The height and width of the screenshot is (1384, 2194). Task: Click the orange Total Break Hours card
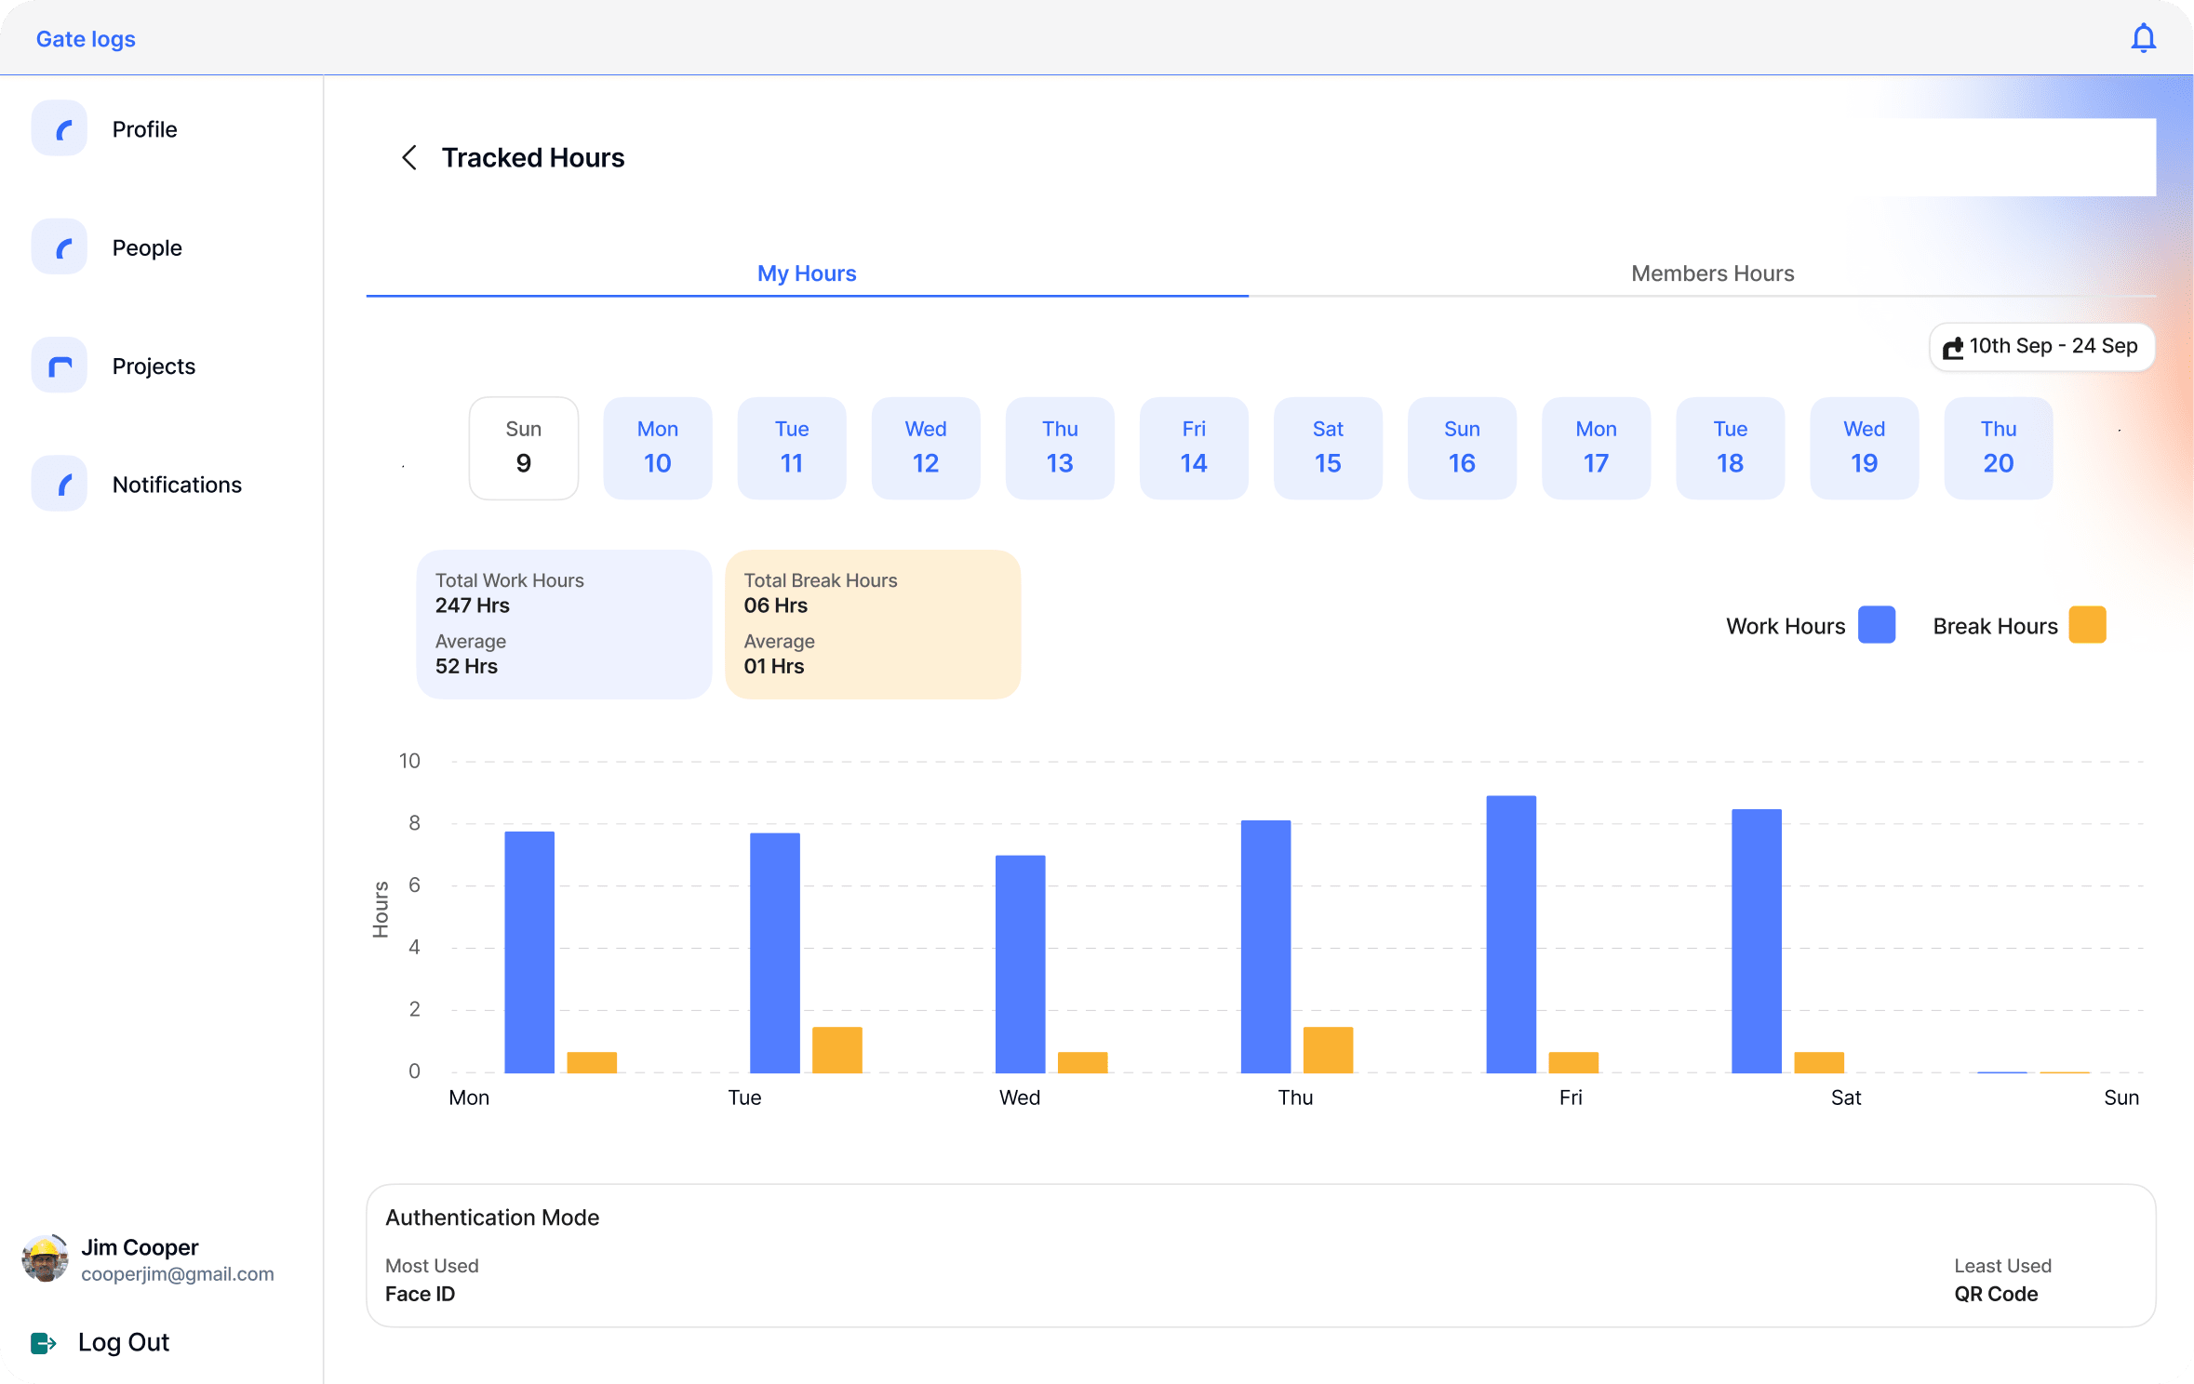click(873, 624)
